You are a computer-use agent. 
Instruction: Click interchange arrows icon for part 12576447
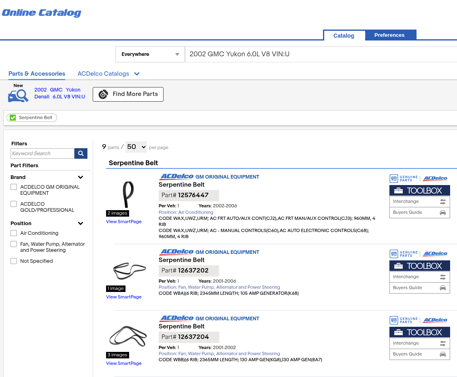443,202
